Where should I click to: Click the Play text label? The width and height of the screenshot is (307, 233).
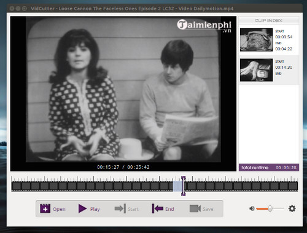pyautogui.click(x=95, y=209)
